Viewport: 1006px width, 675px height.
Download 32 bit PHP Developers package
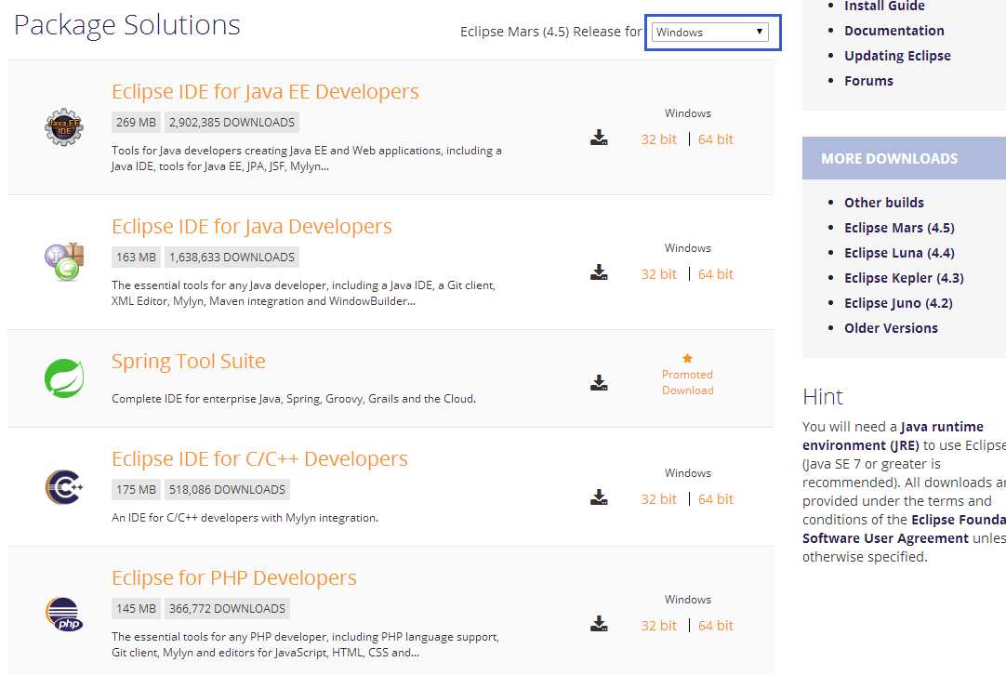[658, 626]
